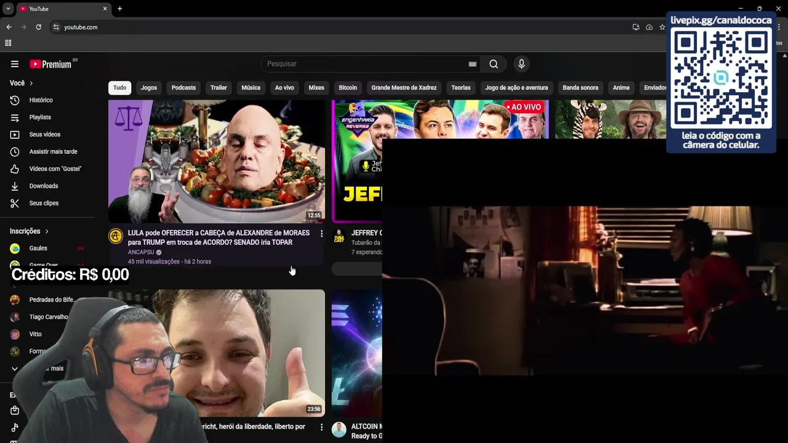Select the Teorias filter chip
The width and height of the screenshot is (788, 443).
pyautogui.click(x=460, y=87)
